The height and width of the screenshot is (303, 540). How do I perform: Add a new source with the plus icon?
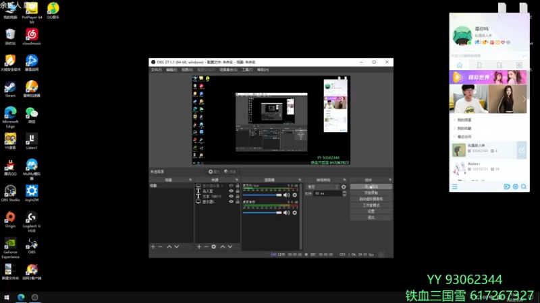(x=198, y=246)
